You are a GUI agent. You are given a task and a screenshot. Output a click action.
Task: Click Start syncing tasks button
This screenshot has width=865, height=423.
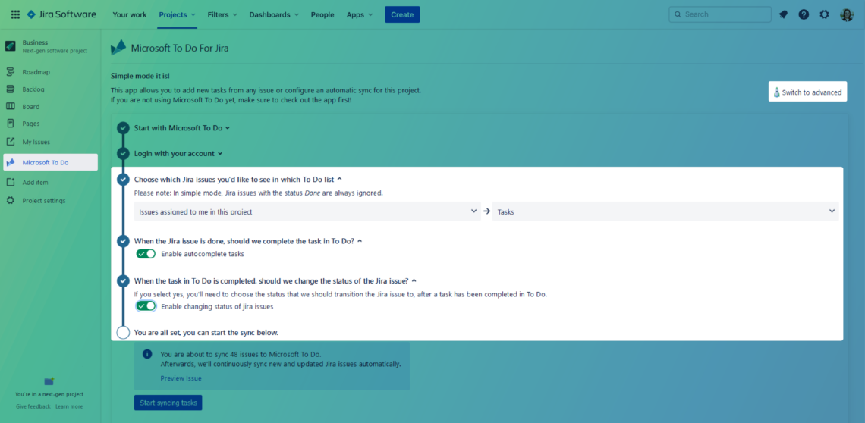click(168, 403)
